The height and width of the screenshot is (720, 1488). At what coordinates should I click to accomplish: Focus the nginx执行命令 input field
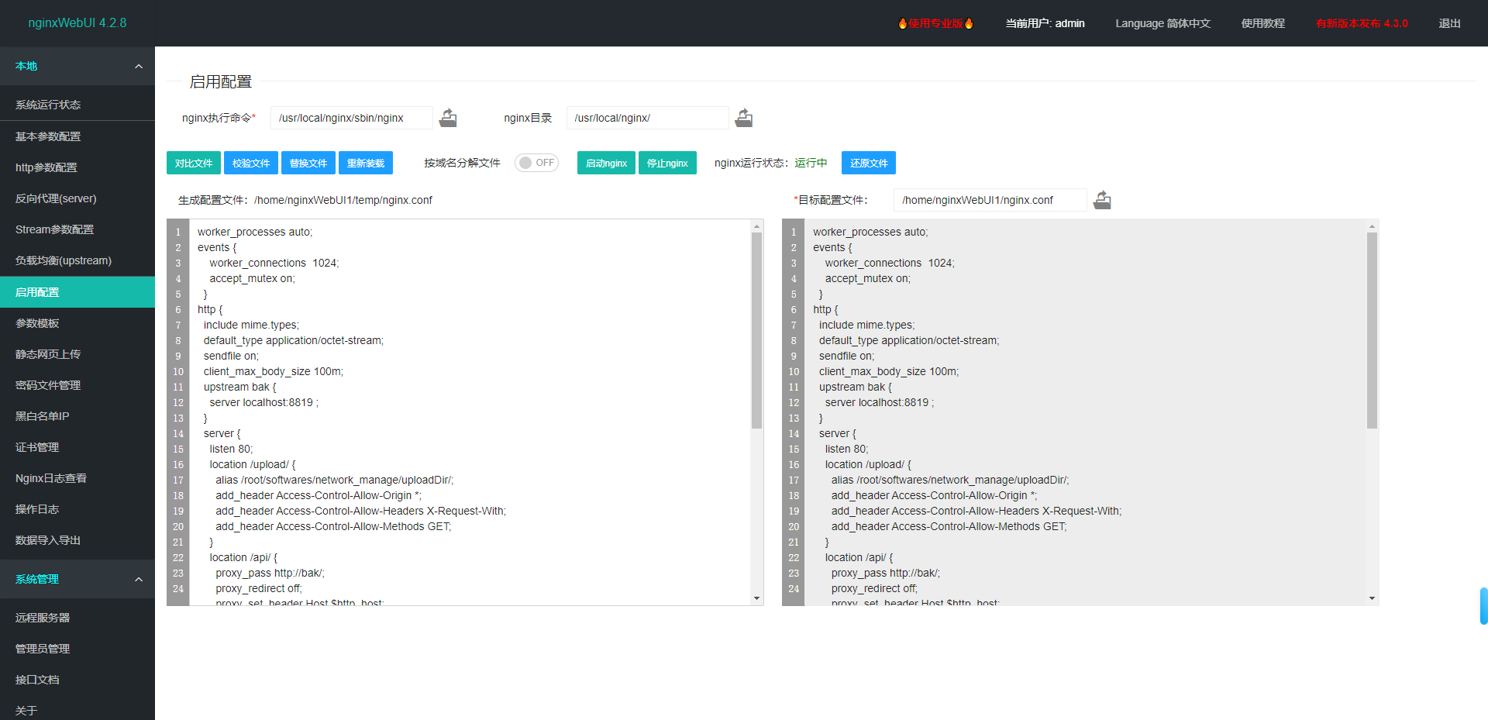[352, 118]
